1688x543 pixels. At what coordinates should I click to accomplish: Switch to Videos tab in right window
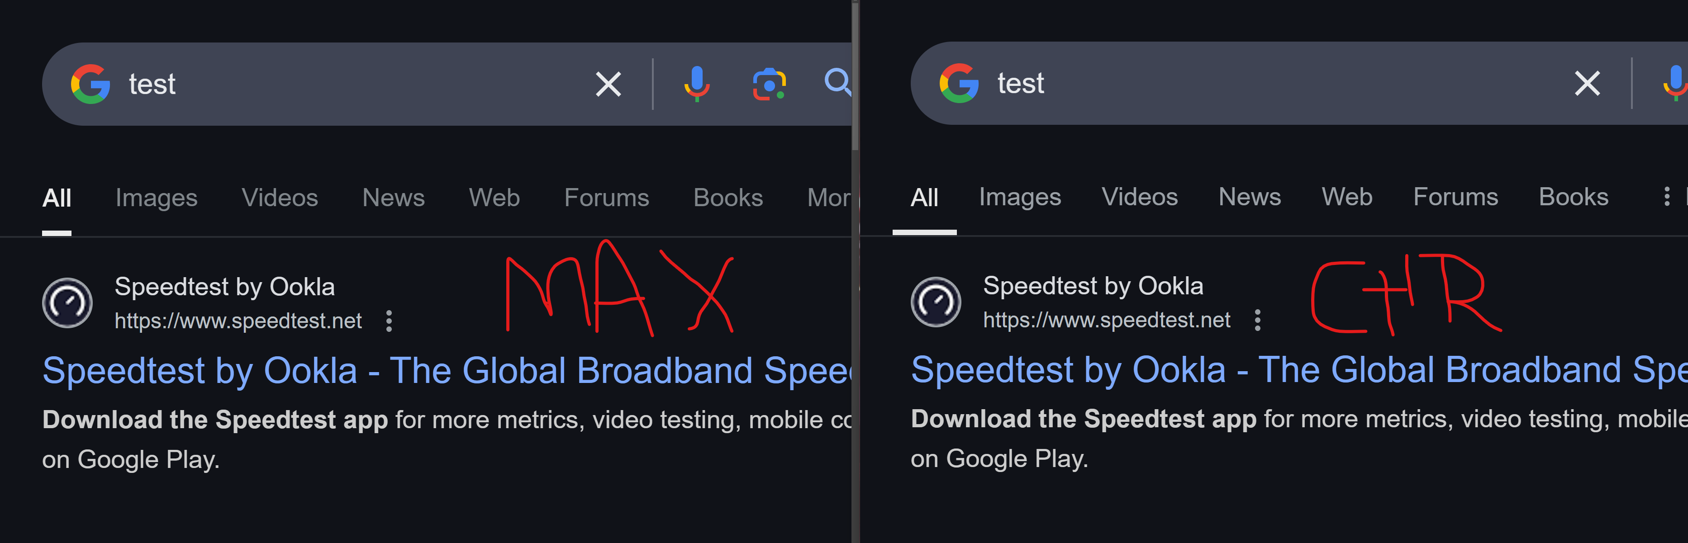pos(1140,197)
